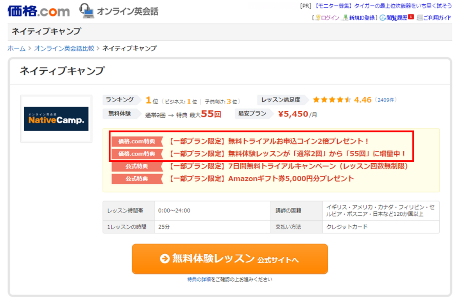The height and width of the screenshot is (300, 469).
Task: Select the 0:00〜24:00 table cell
Action: point(213,211)
